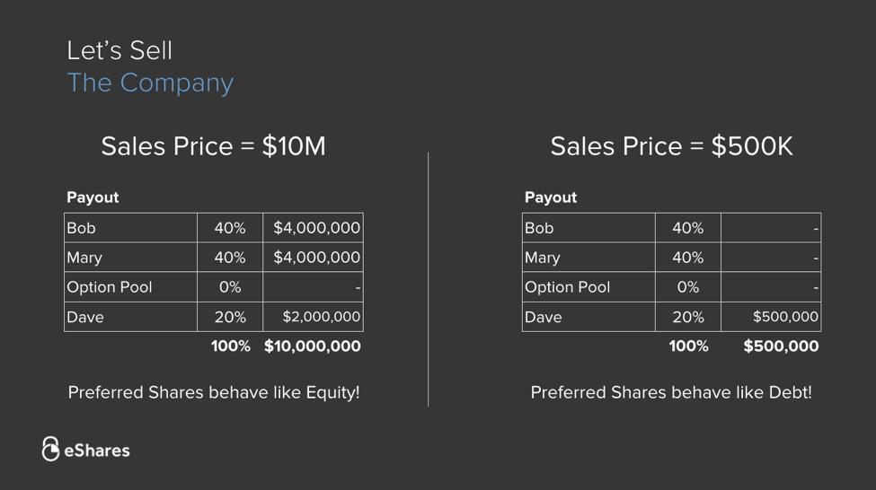Viewport: 876px width, 490px height.
Task: Select Mary's $4,000,000 payout cell
Action: tap(313, 258)
